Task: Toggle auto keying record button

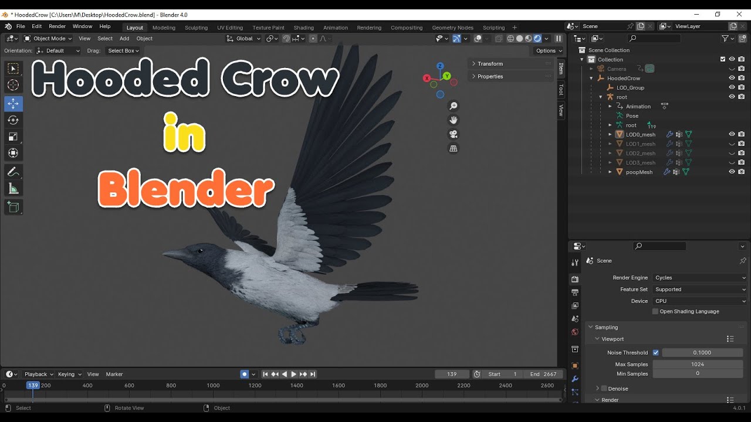Action: click(x=245, y=374)
